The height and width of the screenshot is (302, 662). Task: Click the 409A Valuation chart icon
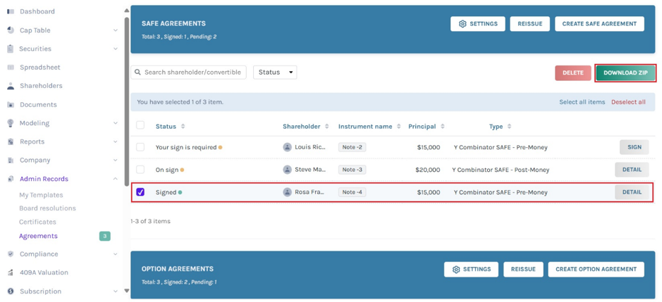click(11, 272)
